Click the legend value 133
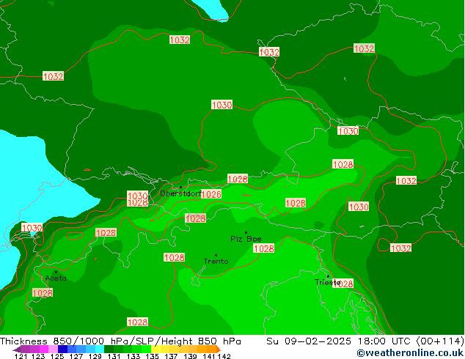This screenshot has height=359, width=465. pyautogui.click(x=133, y=356)
